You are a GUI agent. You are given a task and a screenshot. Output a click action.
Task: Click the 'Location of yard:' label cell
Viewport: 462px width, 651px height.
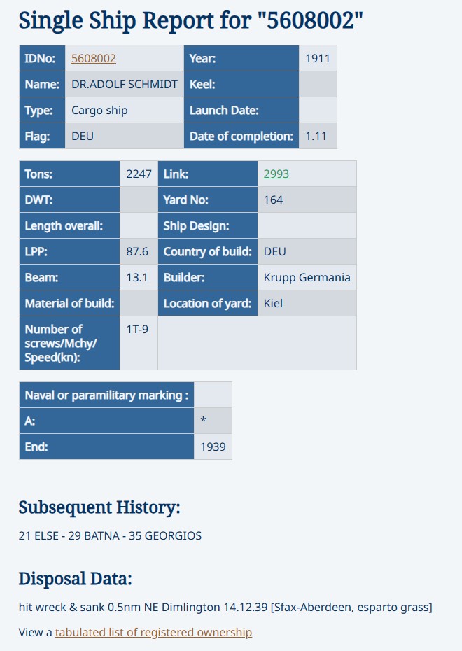(208, 304)
